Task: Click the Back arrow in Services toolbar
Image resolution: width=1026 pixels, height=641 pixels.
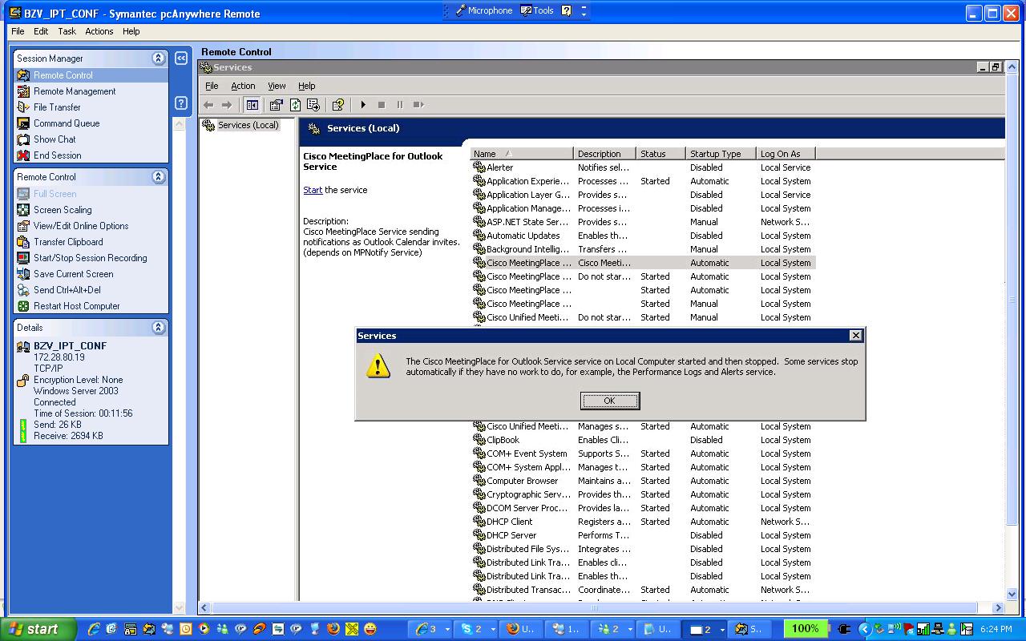Action: 208,105
